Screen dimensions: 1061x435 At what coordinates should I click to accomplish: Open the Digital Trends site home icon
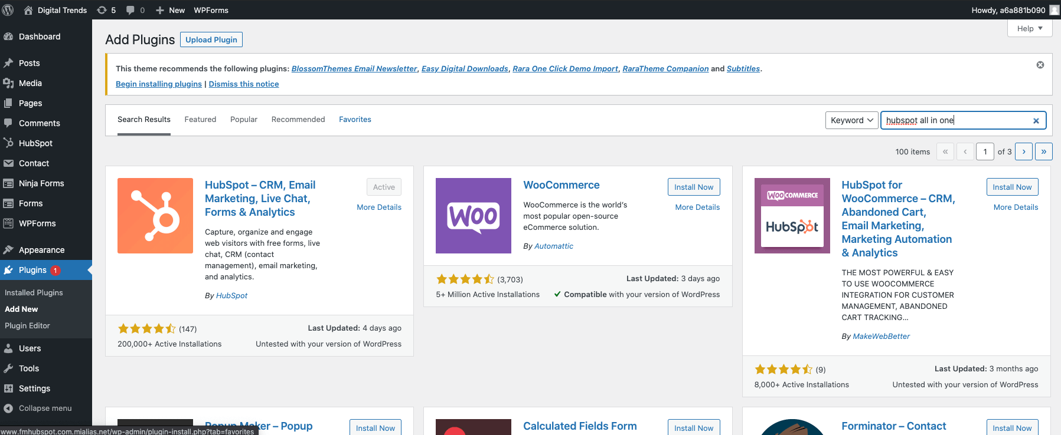tap(28, 10)
